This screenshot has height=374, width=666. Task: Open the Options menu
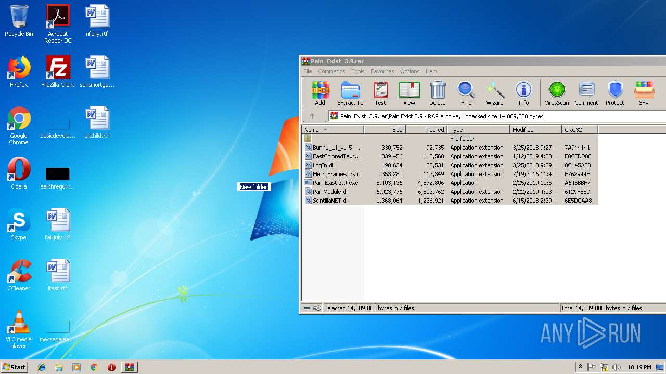coord(409,71)
